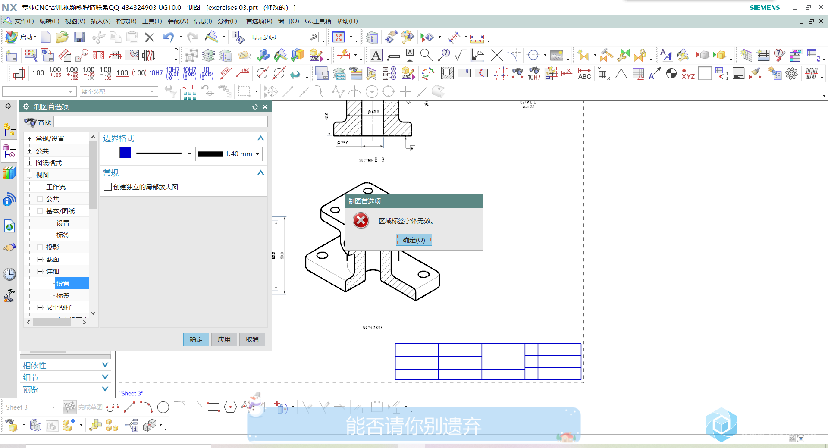This screenshot has width=828, height=448.
Task: Select 工作流 in the tree
Action: coord(56,187)
